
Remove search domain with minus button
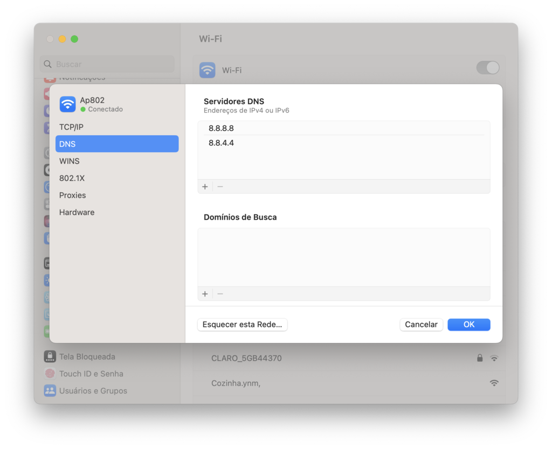(220, 294)
